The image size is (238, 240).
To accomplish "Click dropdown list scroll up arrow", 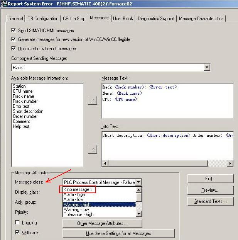I will click(138, 190).
